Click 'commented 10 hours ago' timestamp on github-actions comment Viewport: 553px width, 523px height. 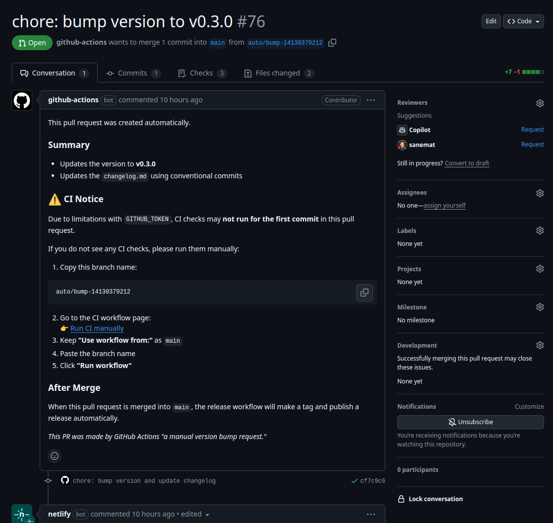(161, 100)
